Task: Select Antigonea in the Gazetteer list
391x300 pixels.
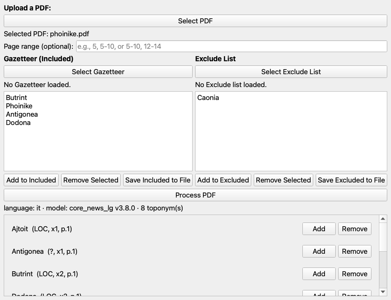Action: (x=22, y=115)
